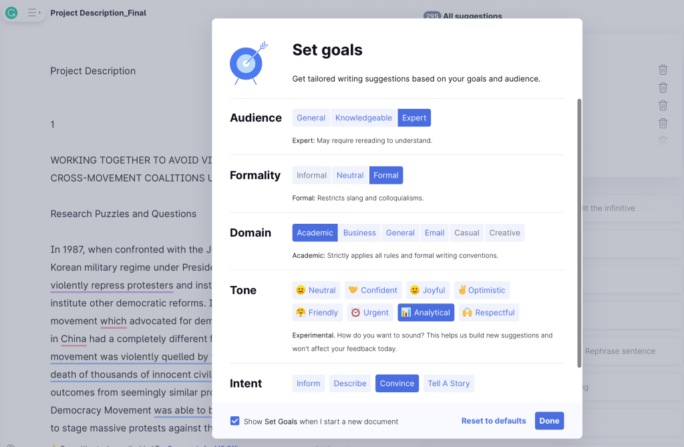Choose the Urgent tone alarm option

click(370, 312)
